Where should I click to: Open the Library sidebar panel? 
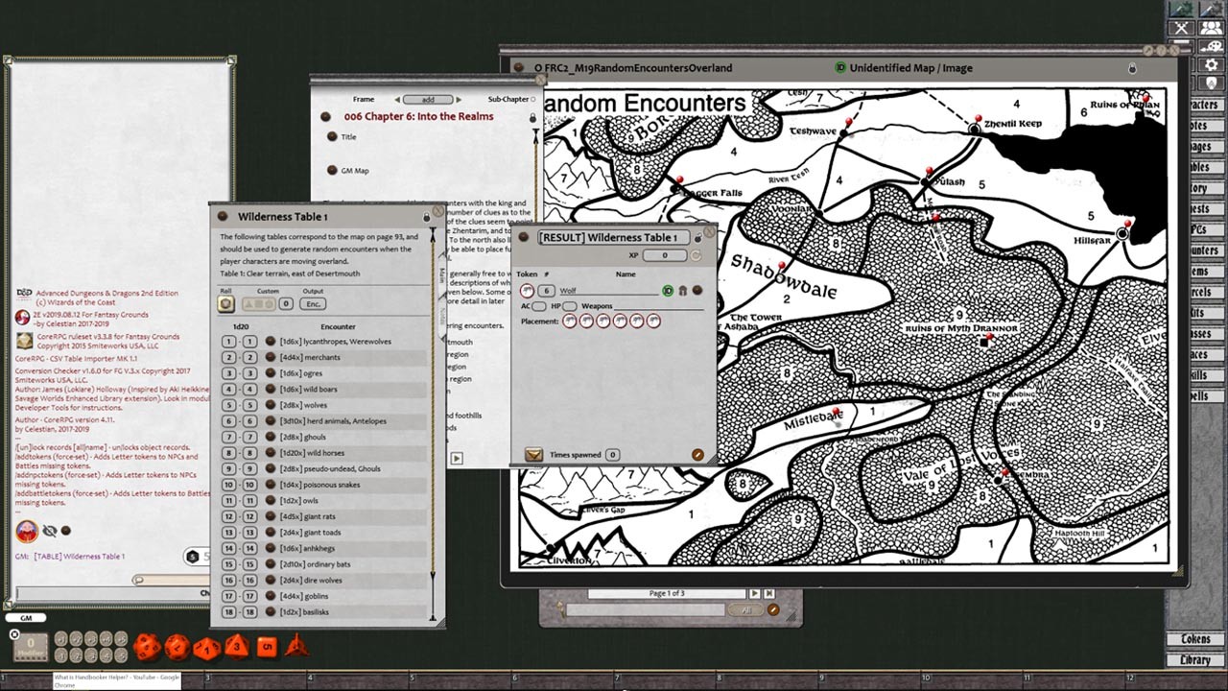(x=1194, y=659)
